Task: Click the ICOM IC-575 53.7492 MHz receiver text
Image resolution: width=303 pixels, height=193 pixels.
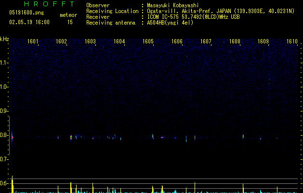Action: [x=194, y=17]
